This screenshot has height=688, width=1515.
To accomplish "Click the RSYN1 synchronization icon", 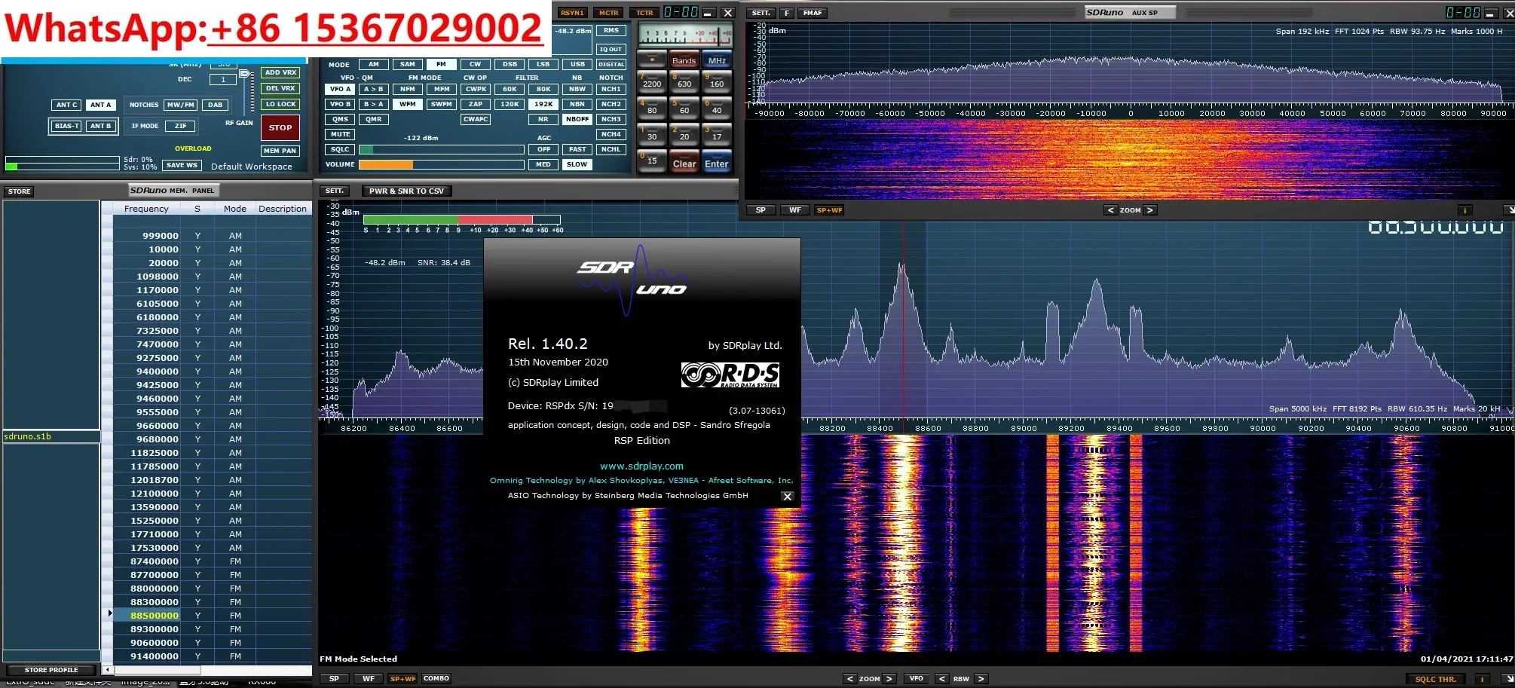I will coord(571,12).
